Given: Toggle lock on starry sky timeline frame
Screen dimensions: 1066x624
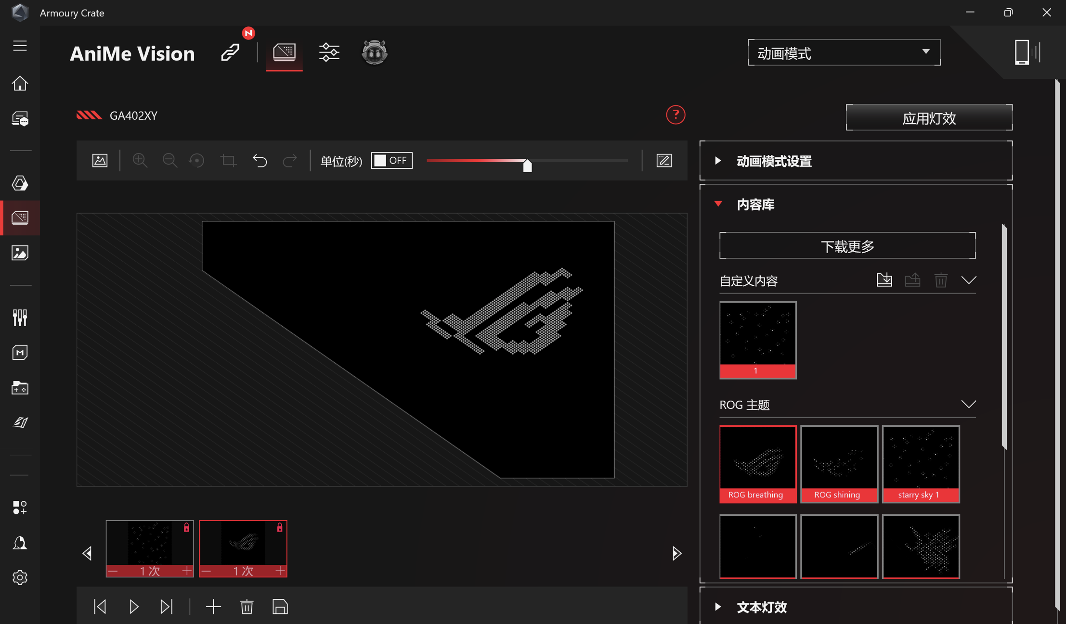Looking at the screenshot, I should 186,527.
